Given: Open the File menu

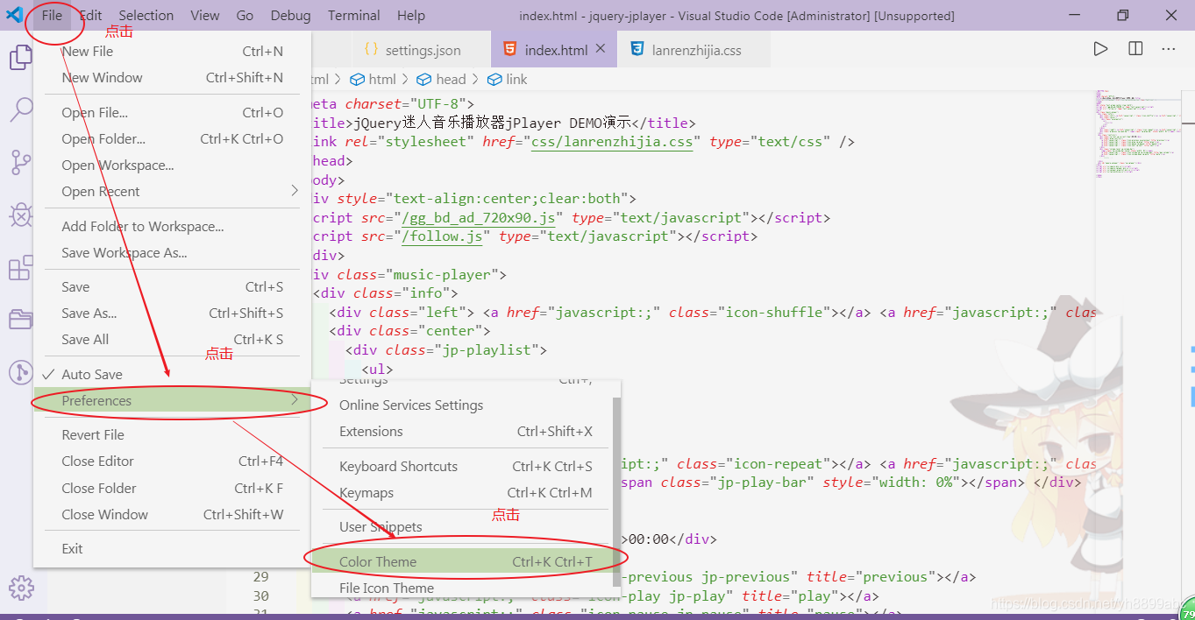Looking at the screenshot, I should (52, 15).
